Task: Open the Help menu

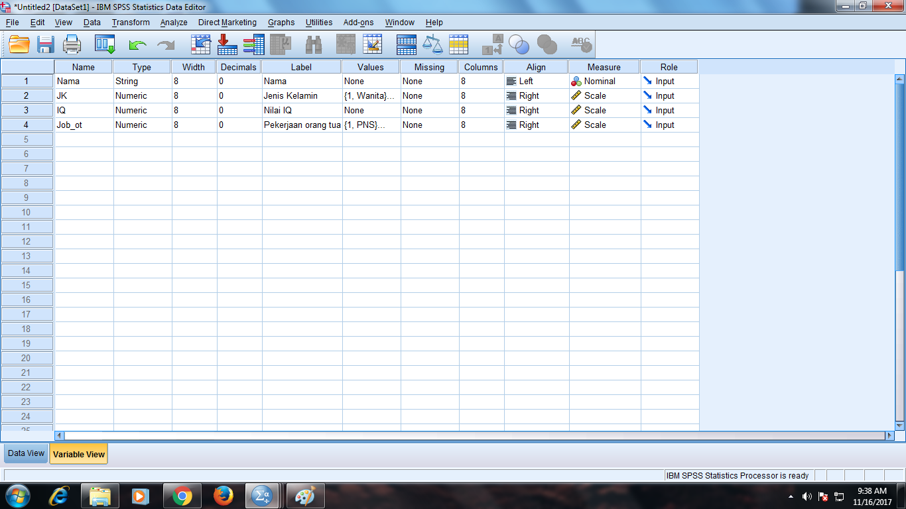Action: (x=434, y=23)
